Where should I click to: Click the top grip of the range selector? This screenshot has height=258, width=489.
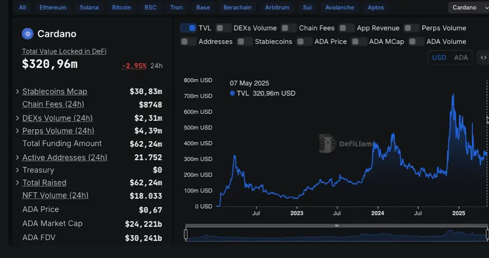[337, 225]
